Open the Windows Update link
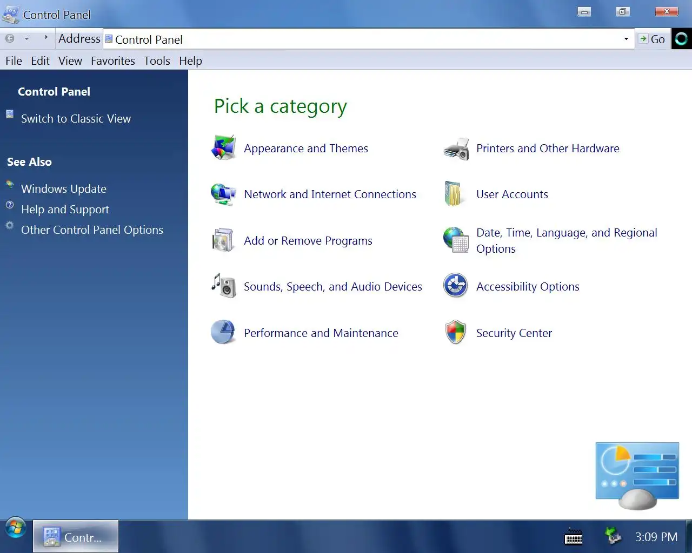 pyautogui.click(x=64, y=189)
